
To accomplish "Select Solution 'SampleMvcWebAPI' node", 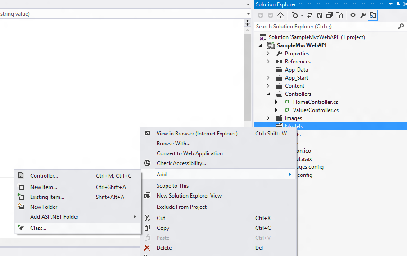I will click(x=317, y=37).
